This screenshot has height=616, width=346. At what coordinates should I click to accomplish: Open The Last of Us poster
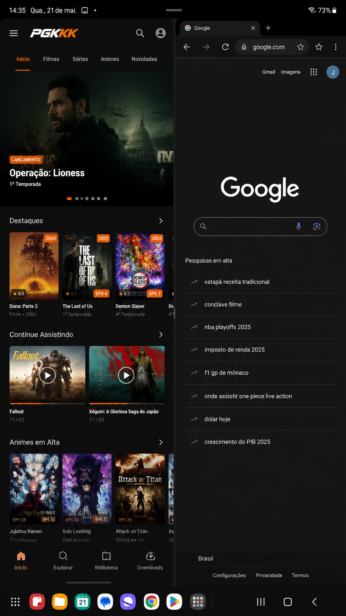[x=87, y=266]
